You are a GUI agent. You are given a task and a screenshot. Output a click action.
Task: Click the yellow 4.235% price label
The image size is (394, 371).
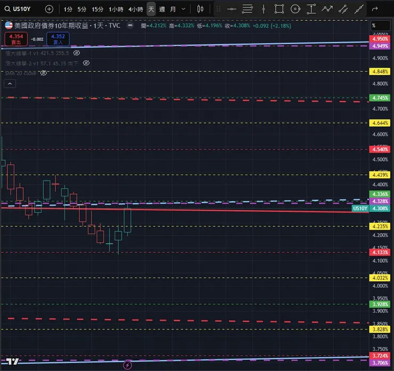click(x=380, y=227)
